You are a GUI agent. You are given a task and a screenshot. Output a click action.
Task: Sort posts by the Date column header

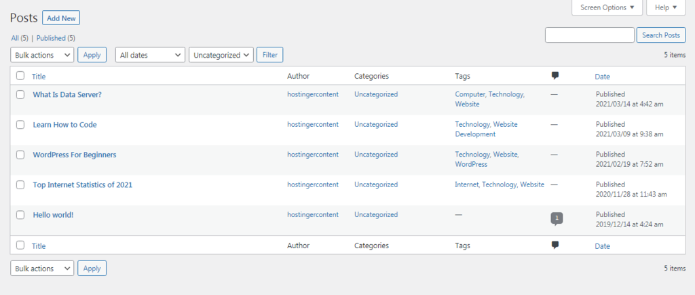(602, 77)
